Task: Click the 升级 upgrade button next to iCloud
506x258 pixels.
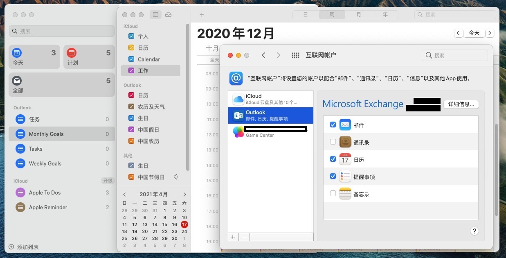Action: [x=108, y=181]
